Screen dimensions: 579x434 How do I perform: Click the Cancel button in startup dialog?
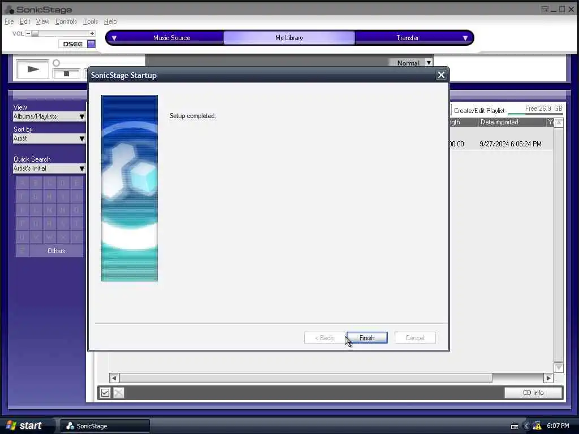pos(415,338)
